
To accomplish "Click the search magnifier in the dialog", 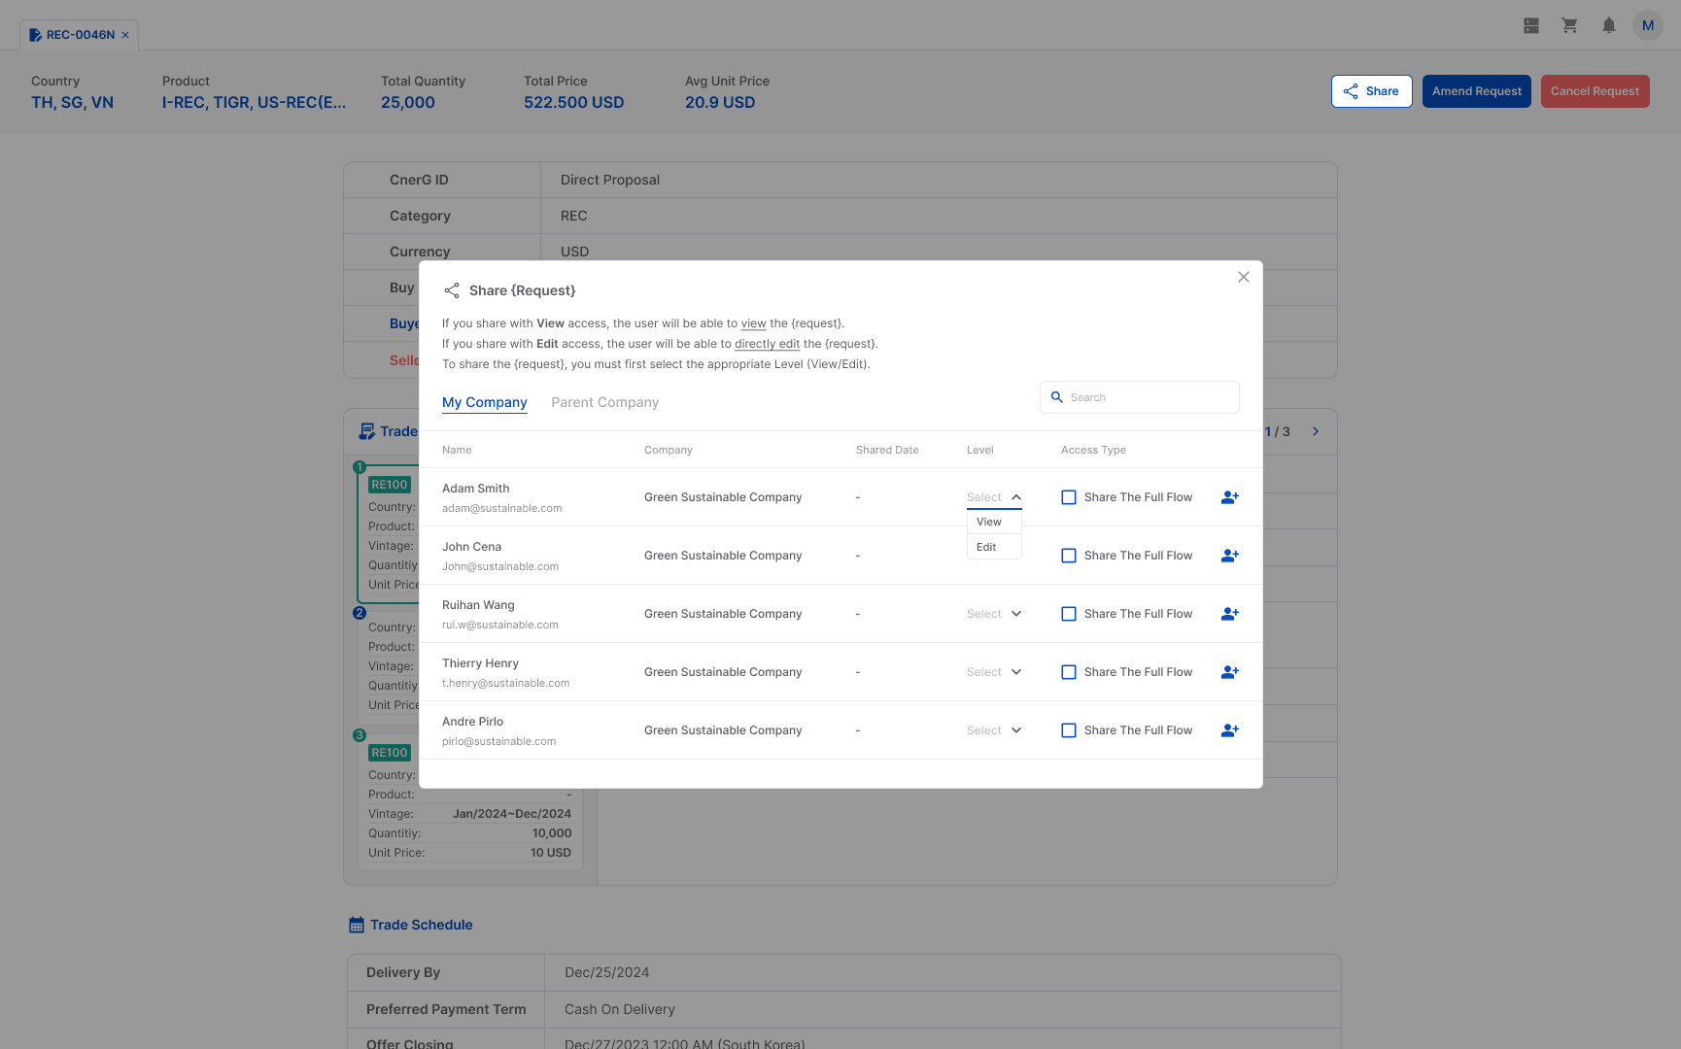I will pyautogui.click(x=1057, y=397).
